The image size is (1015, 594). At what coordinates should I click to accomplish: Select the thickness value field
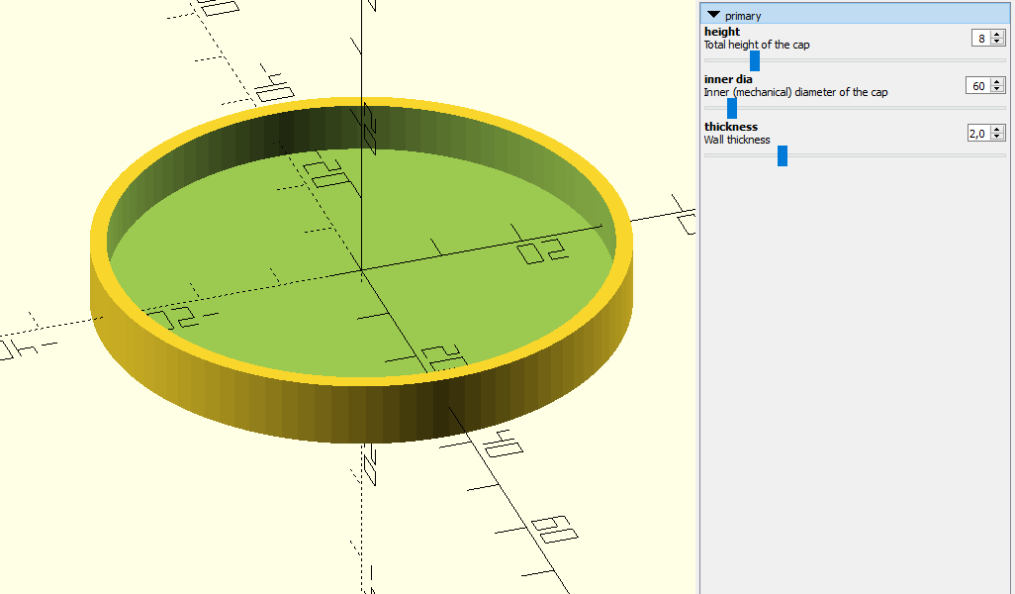(977, 133)
